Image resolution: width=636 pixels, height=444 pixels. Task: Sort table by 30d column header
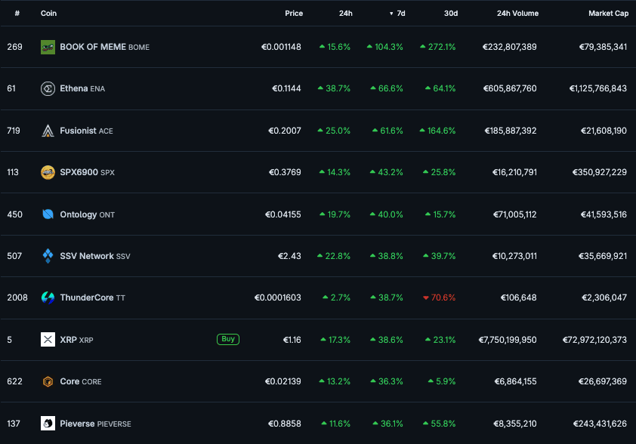pyautogui.click(x=451, y=14)
